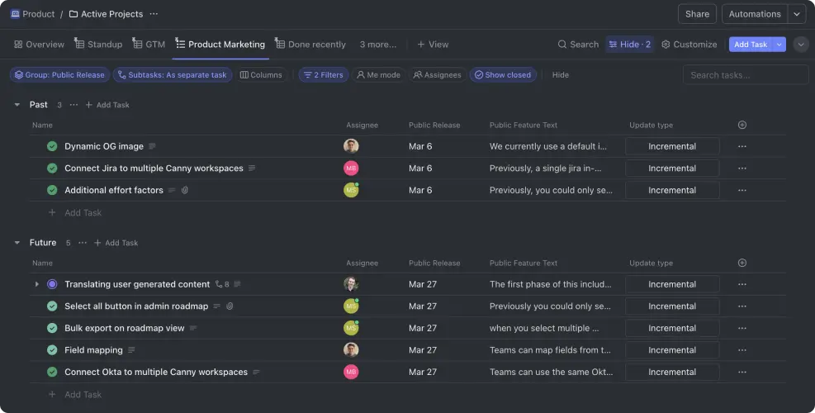Viewport: 815px width, 413px height.
Task: Open row options for Translating user generated content
Action: coord(742,284)
